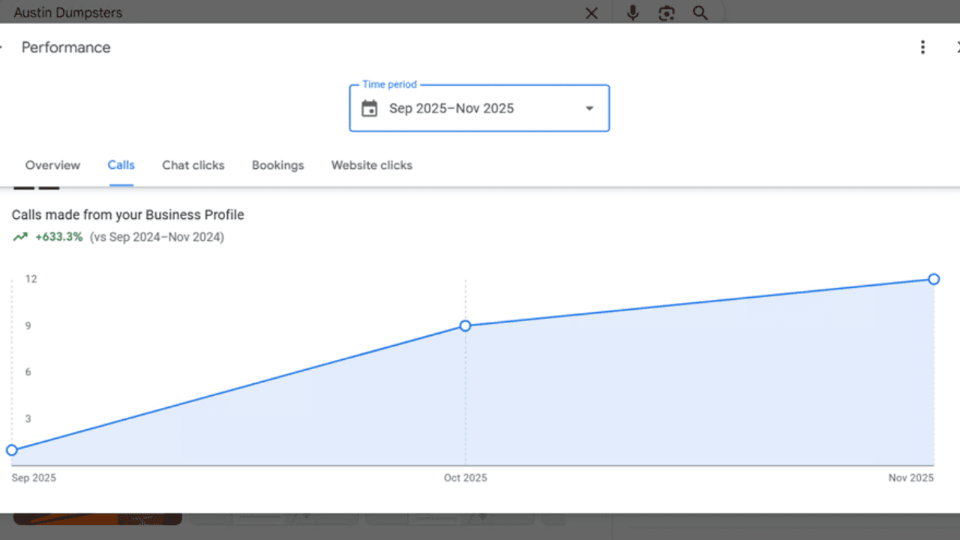Switch to the Overview tab
Image resolution: width=960 pixels, height=540 pixels.
click(x=52, y=165)
